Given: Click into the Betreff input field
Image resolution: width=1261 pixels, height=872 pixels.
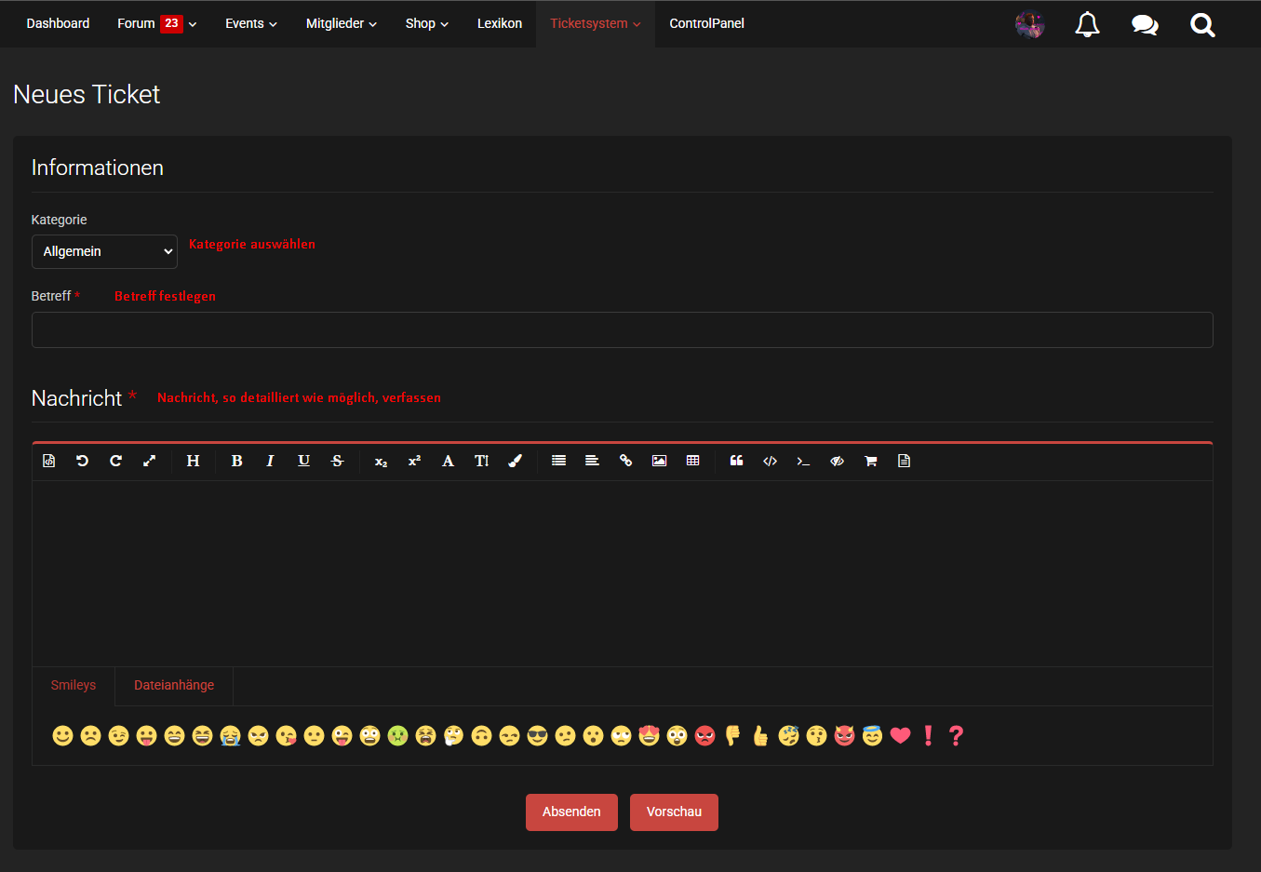Looking at the screenshot, I should 622,329.
